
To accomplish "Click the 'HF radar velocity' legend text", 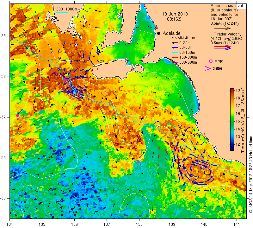I will point(226,34).
